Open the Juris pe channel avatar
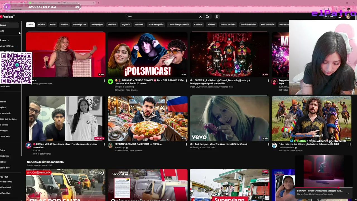The width and height of the screenshot is (357, 201). [28, 145]
